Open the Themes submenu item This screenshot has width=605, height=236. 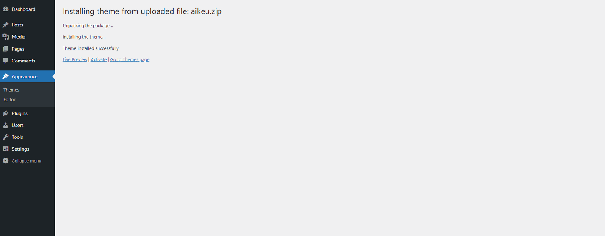(x=11, y=90)
